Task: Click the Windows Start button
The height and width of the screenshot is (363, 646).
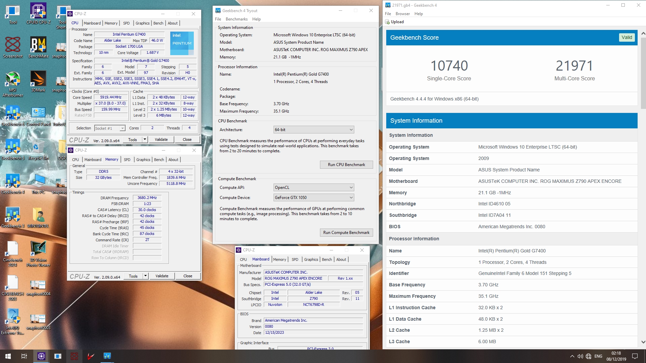Action: click(x=8, y=356)
